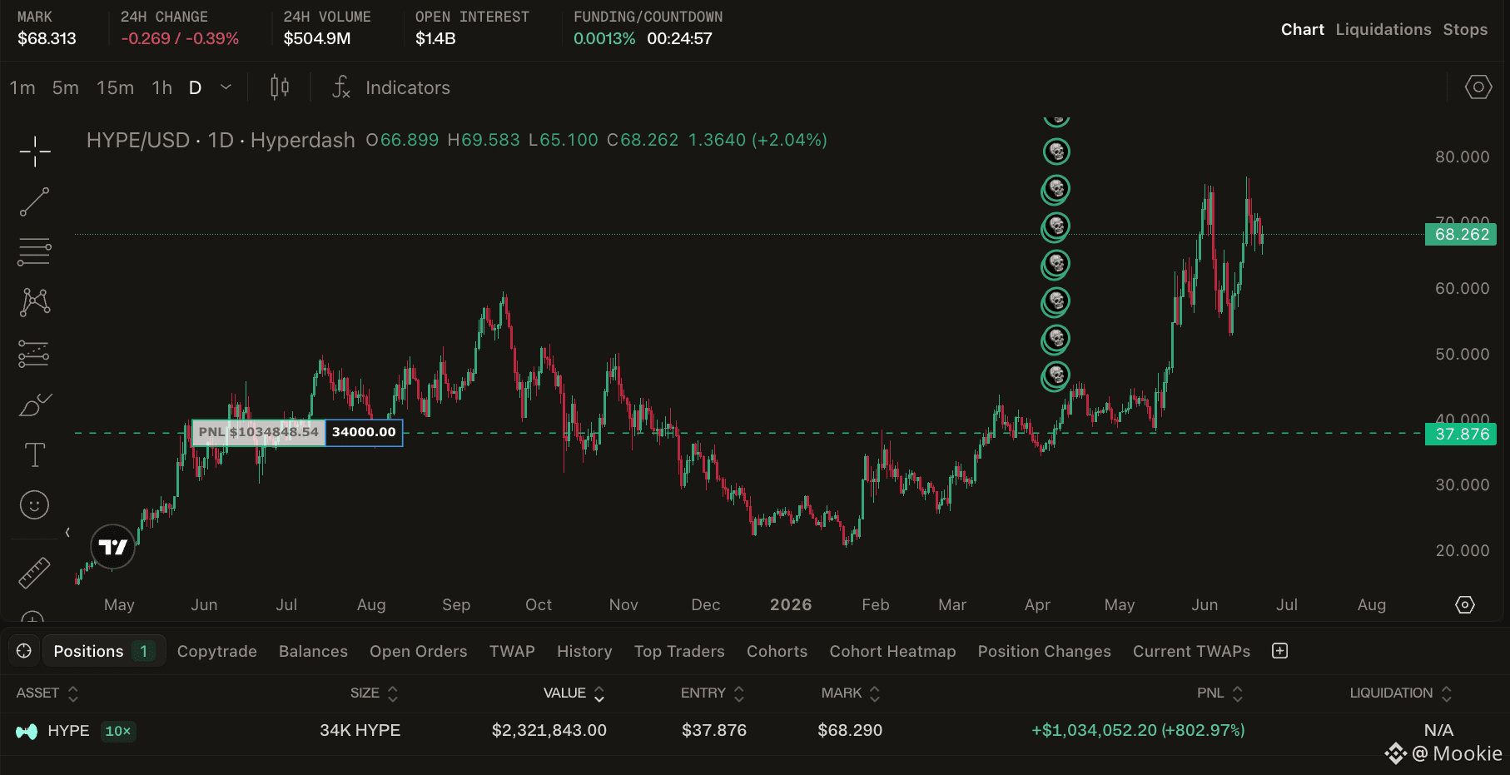Select the XABCD pattern tool

click(x=35, y=302)
